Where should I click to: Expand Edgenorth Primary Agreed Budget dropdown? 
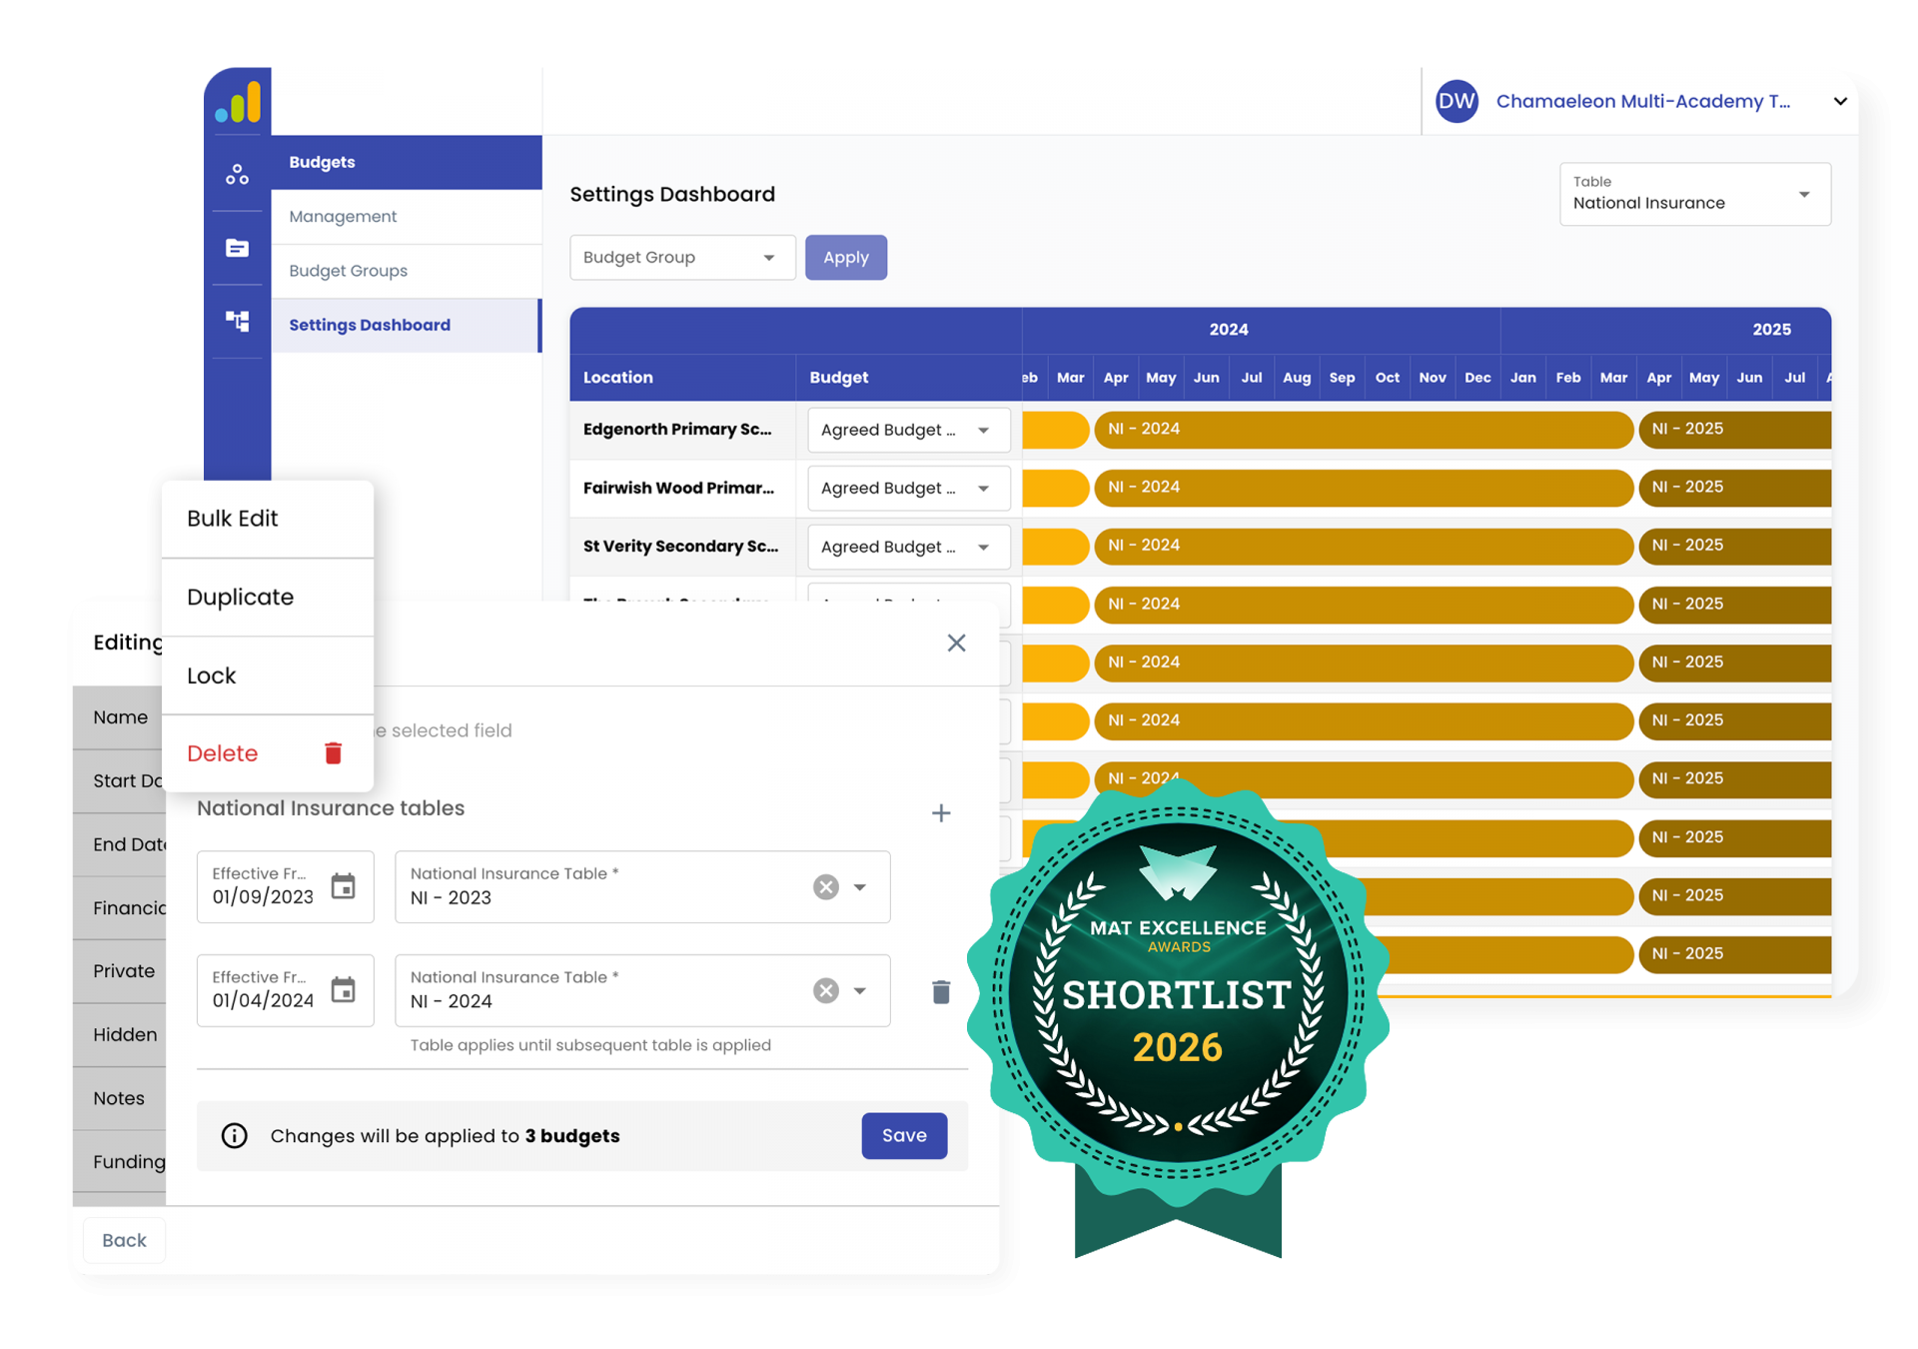pyautogui.click(x=907, y=430)
